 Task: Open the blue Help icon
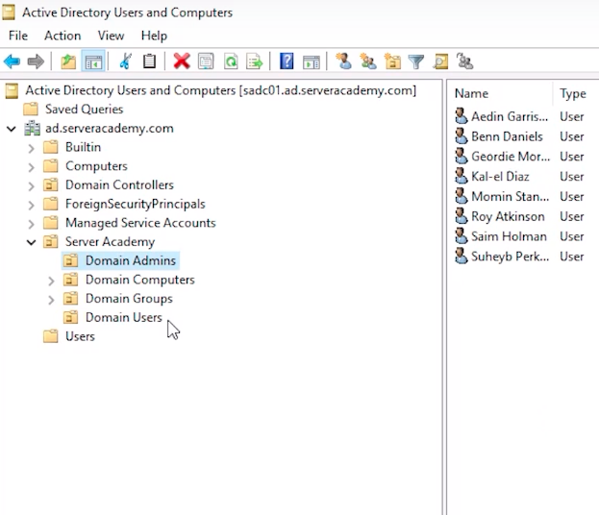(x=287, y=61)
